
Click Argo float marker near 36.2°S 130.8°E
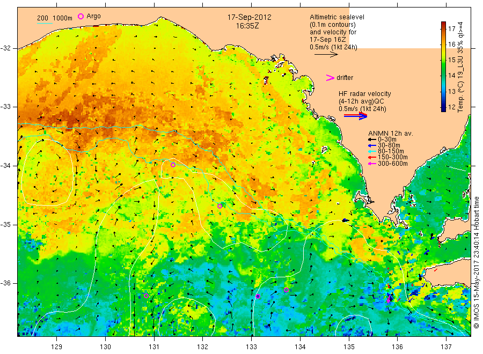[x=147, y=296]
